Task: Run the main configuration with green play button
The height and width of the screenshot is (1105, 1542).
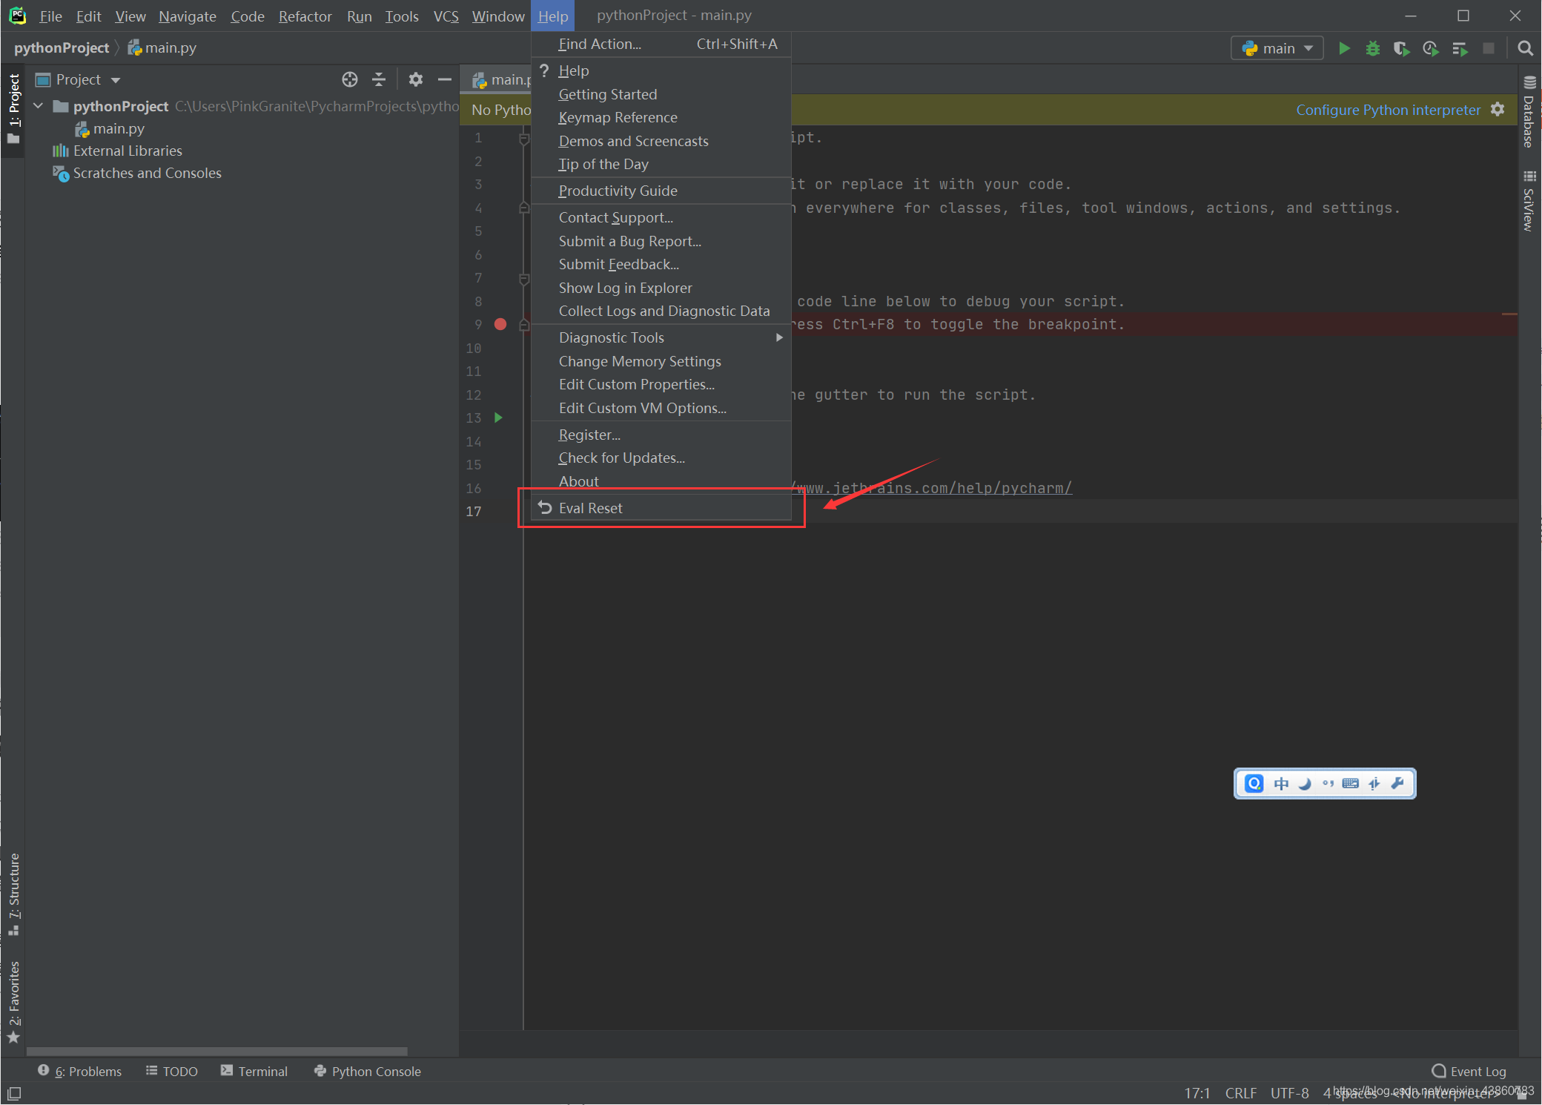Action: point(1344,48)
